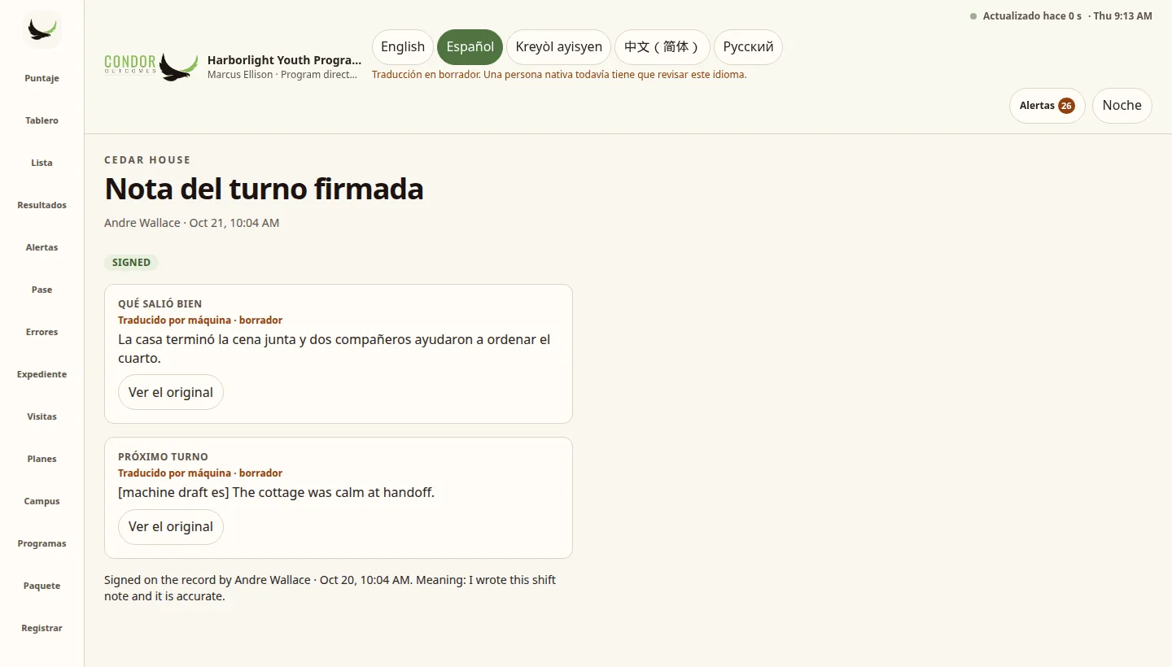The width and height of the screenshot is (1172, 667).
Task: Click the Signed on the record footer text
Action: pyautogui.click(x=330, y=588)
